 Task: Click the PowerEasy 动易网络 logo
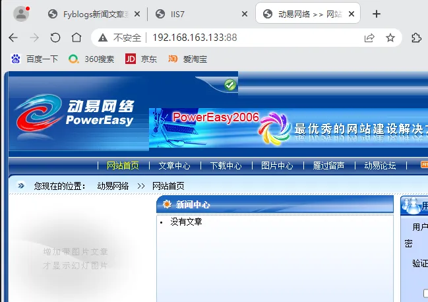tap(75, 115)
